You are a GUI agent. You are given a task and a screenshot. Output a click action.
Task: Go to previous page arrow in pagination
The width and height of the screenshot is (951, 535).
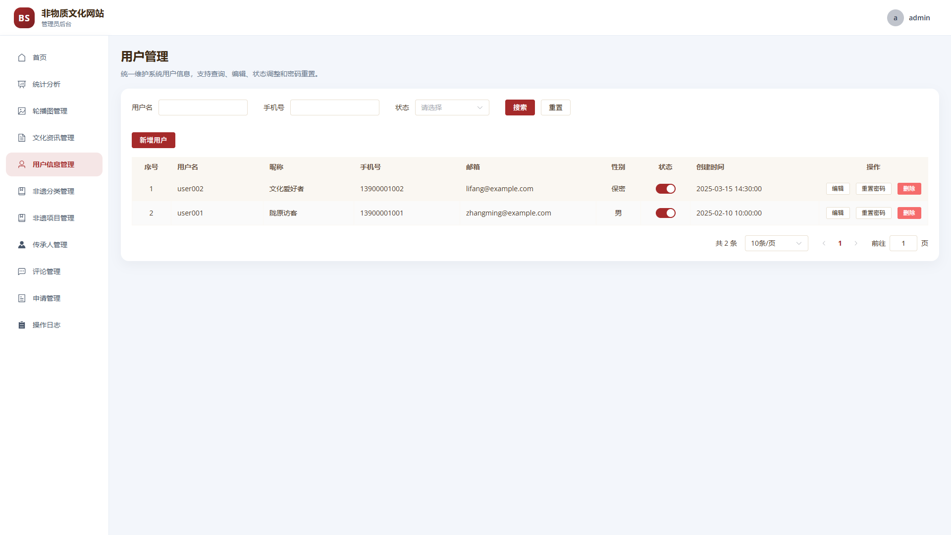coord(824,243)
